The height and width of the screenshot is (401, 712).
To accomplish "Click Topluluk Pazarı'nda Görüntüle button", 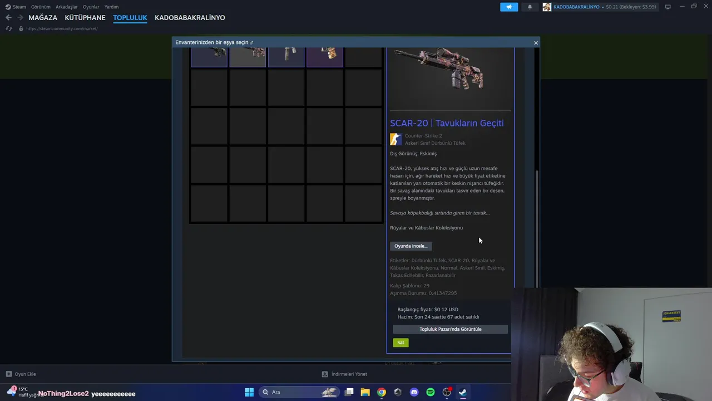I will [451, 329].
